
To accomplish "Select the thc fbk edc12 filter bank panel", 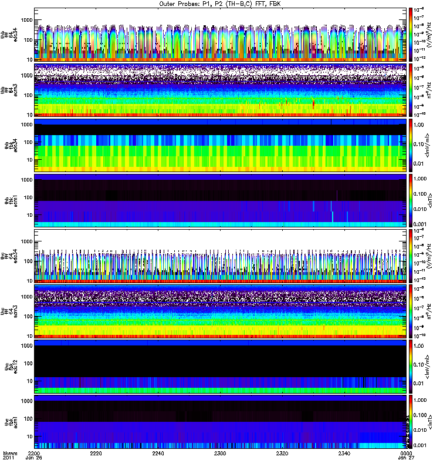I will click(221, 367).
